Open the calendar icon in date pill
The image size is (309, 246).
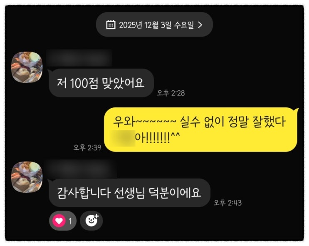111,25
